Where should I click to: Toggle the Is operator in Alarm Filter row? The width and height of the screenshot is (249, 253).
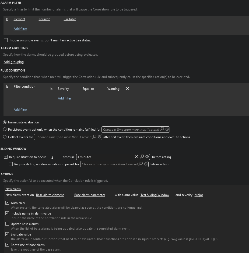coord(7,19)
